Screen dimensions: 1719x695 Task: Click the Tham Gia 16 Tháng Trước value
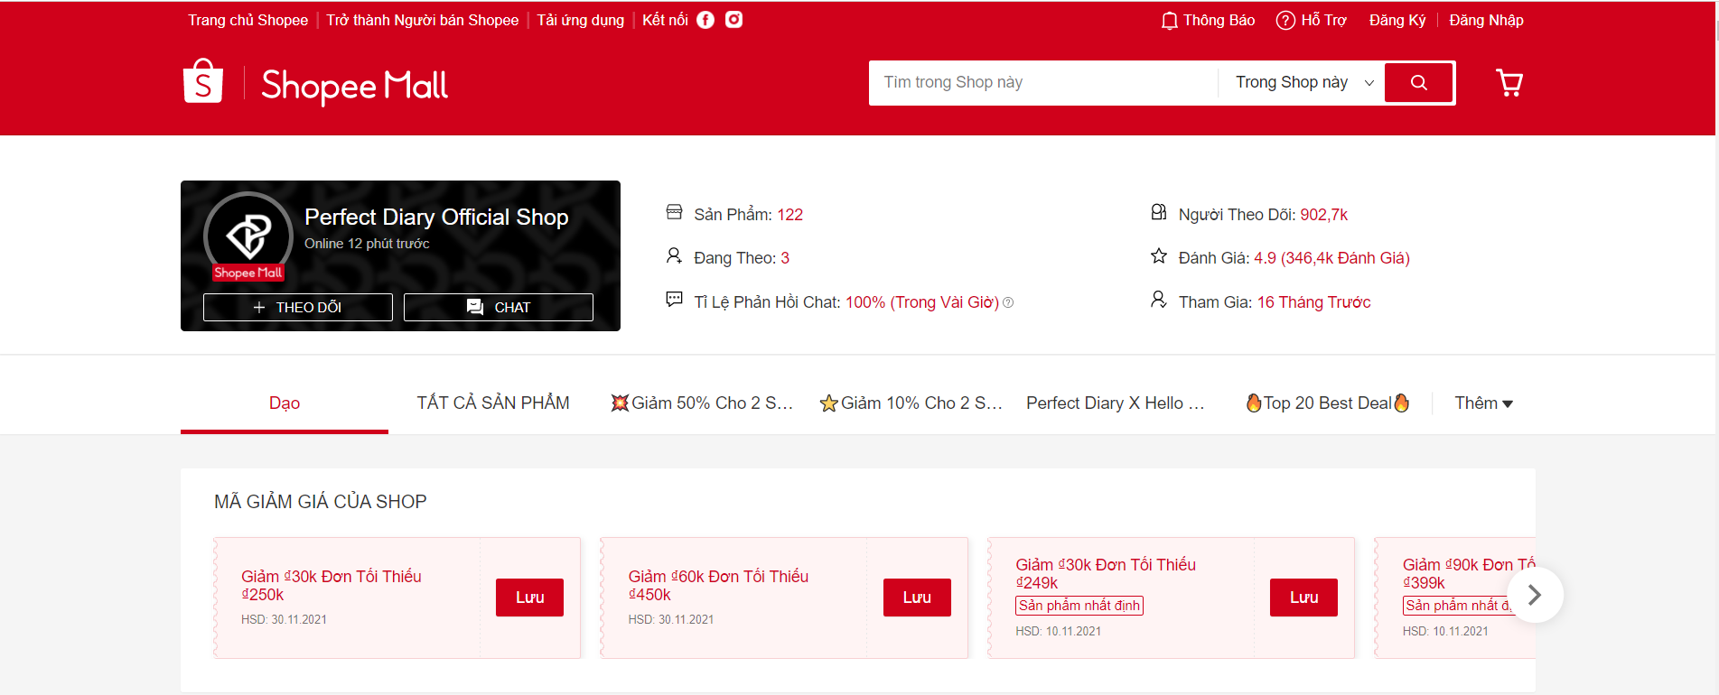pyautogui.click(x=1313, y=302)
